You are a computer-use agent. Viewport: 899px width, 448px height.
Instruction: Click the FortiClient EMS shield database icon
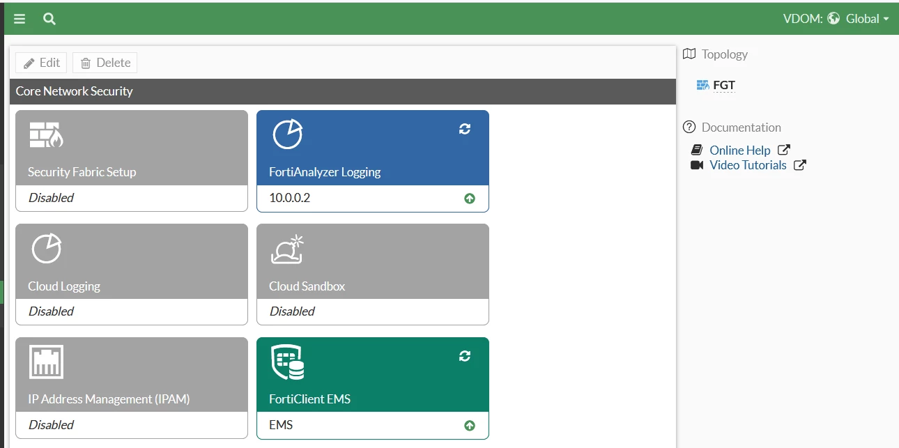click(288, 362)
